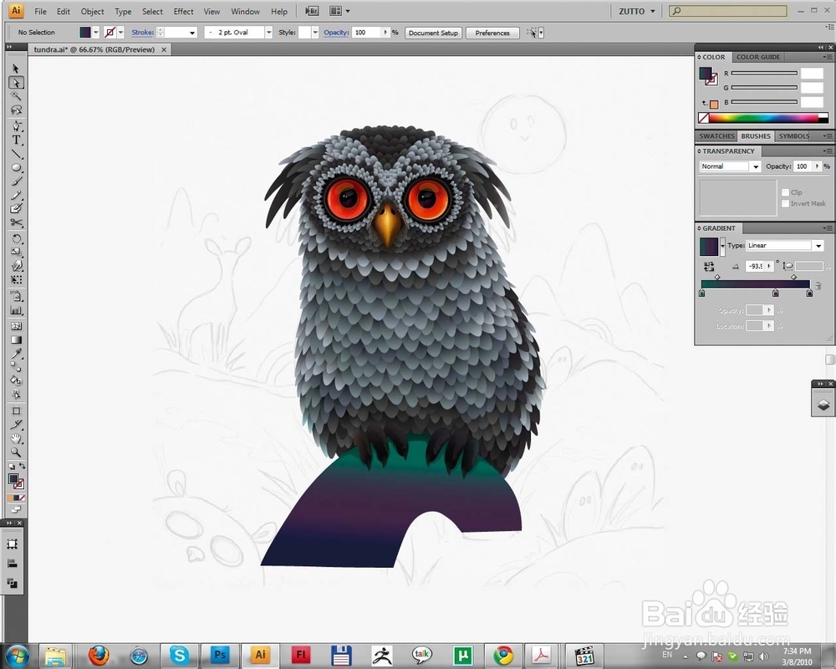This screenshot has width=836, height=669.
Task: Click the Reverse Gradient icon
Action: 709,266
